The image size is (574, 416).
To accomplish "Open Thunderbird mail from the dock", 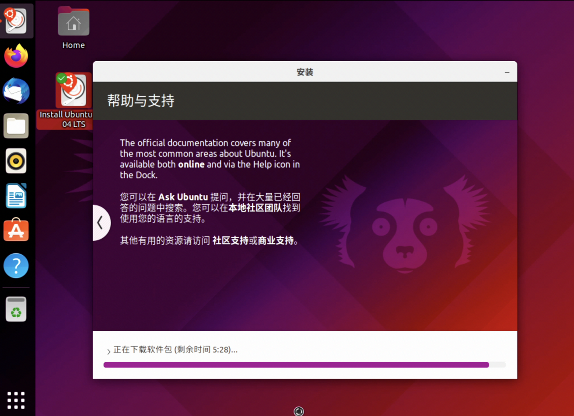I will click(17, 91).
